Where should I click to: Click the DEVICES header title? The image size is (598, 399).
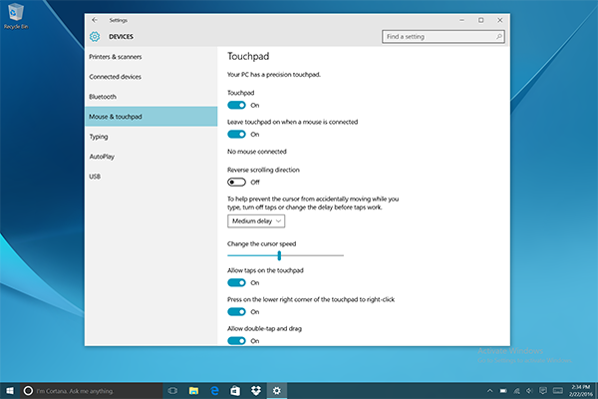coord(121,37)
